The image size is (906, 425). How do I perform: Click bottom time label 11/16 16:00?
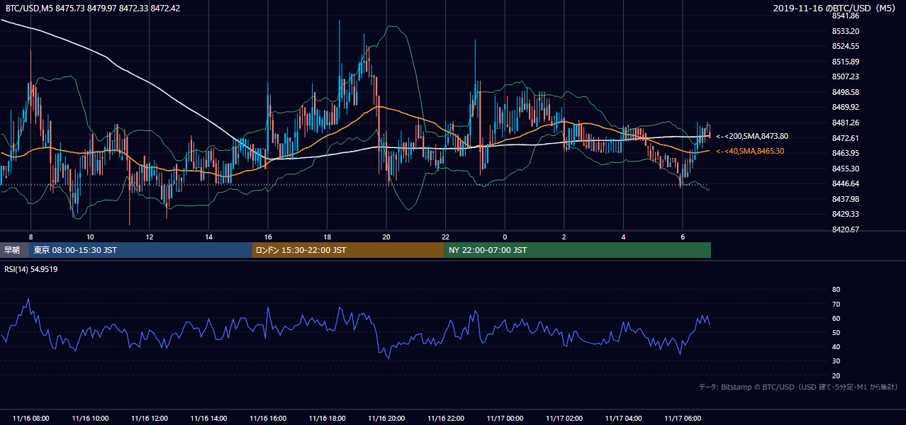point(268,419)
